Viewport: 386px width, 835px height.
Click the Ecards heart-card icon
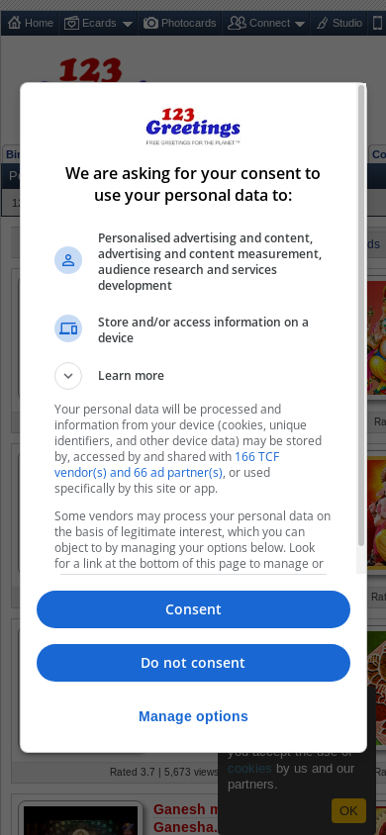[71, 23]
